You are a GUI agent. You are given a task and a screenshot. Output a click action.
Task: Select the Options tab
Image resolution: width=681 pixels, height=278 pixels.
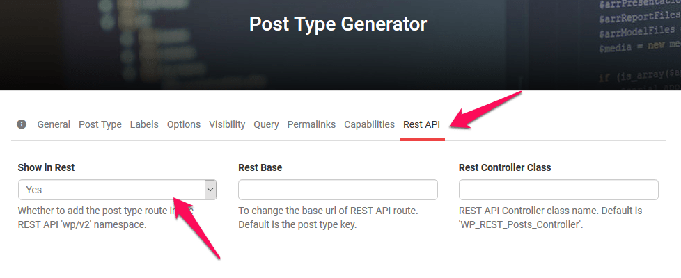pos(184,124)
